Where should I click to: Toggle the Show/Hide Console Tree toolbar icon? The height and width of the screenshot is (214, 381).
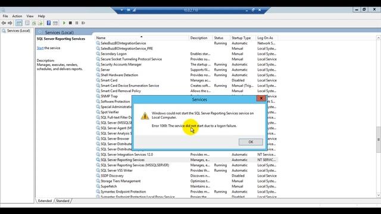(x=18, y=23)
